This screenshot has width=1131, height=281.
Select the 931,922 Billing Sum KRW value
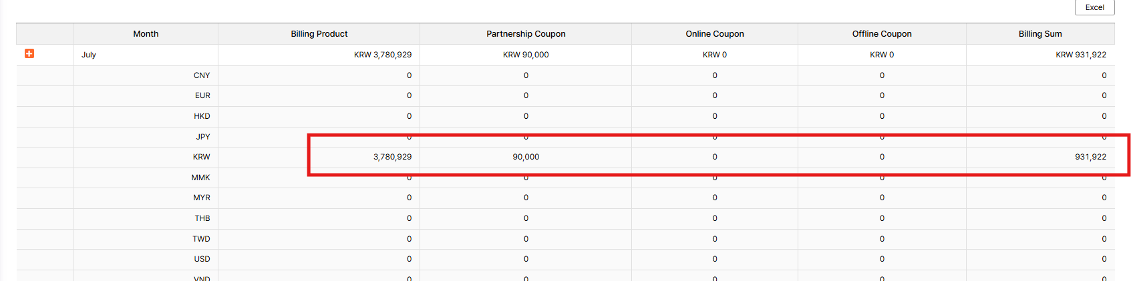[1090, 157]
